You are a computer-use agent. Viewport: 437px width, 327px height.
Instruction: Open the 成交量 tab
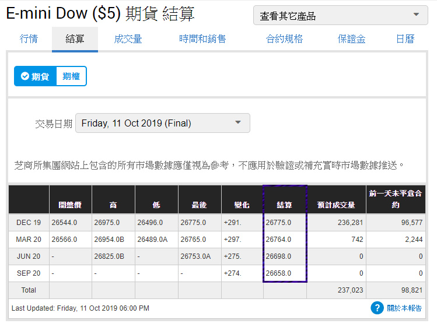click(128, 38)
